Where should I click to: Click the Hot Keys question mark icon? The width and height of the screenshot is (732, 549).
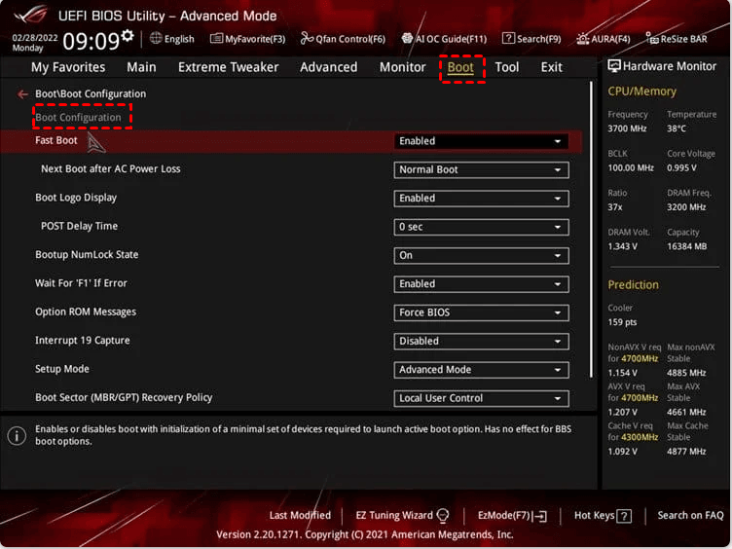(624, 516)
